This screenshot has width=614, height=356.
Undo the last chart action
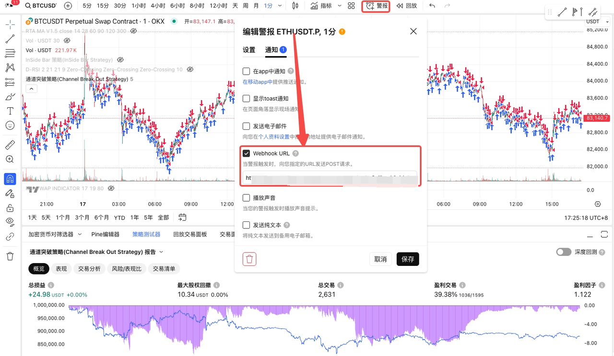pos(432,6)
